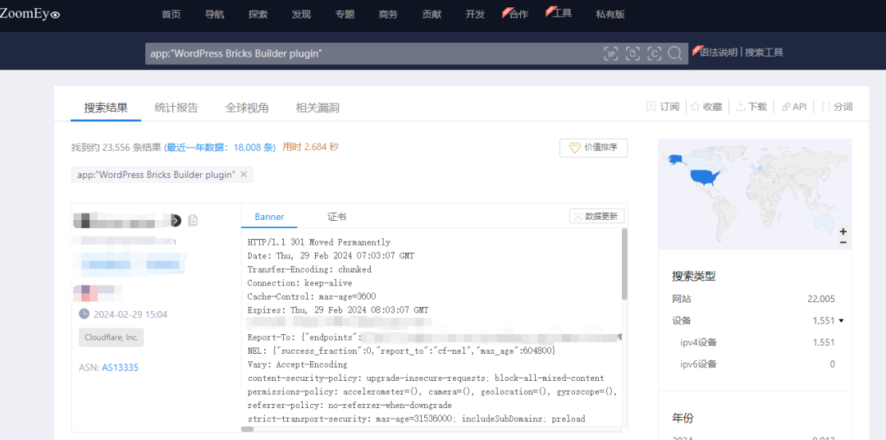Click the IP search icon in search bar
This screenshot has height=440, width=886.
click(611, 53)
